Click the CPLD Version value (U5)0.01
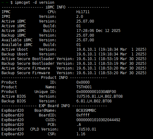Image resolution: width=153 pixels, height=139 pixels. click(87, 129)
